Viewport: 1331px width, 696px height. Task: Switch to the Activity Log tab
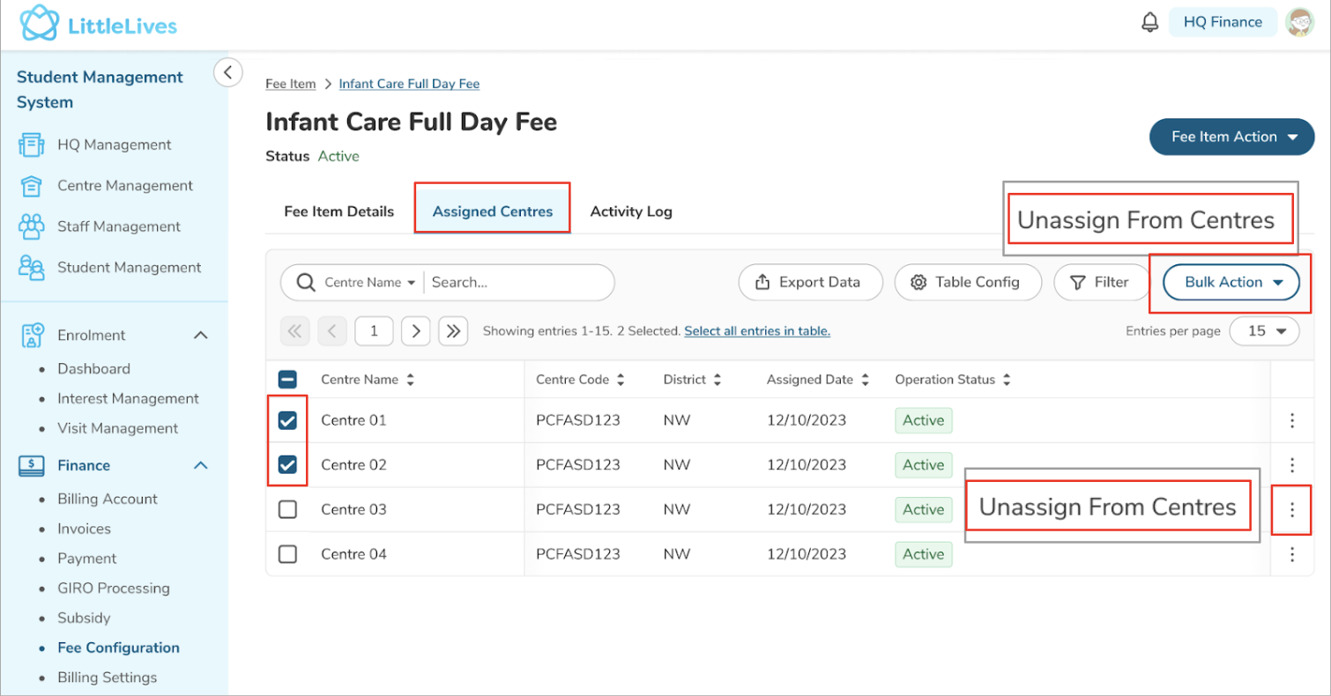[x=631, y=211]
